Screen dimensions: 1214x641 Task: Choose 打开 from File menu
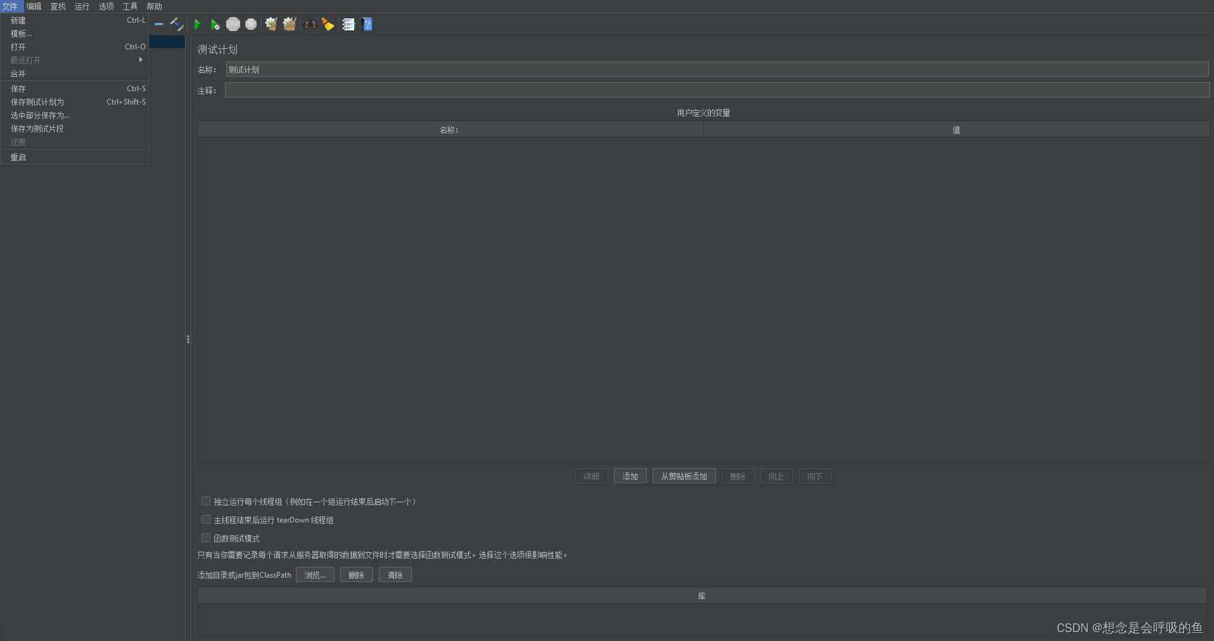pyautogui.click(x=75, y=47)
